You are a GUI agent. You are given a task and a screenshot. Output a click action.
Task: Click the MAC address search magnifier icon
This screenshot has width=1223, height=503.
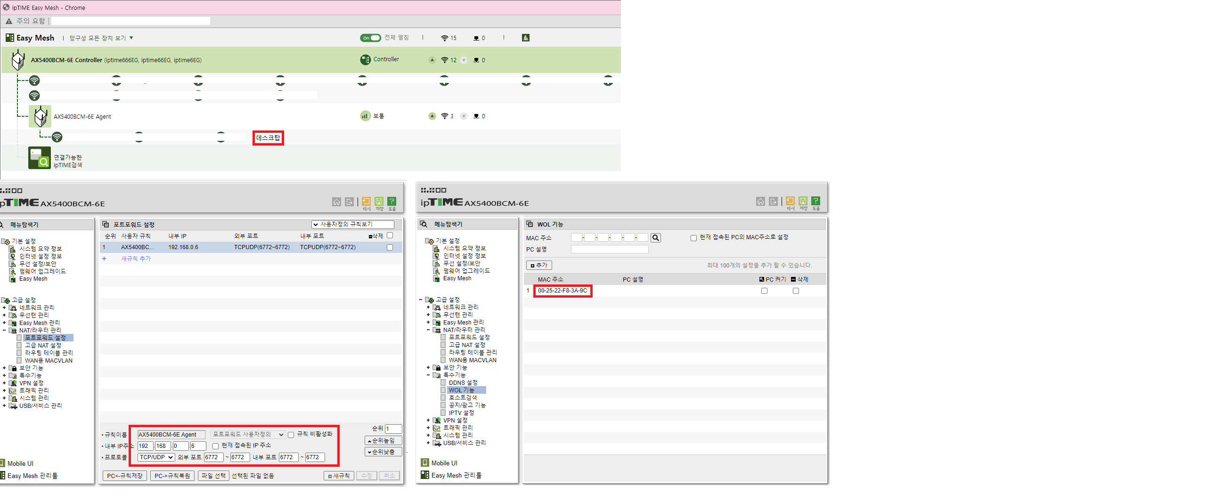655,238
